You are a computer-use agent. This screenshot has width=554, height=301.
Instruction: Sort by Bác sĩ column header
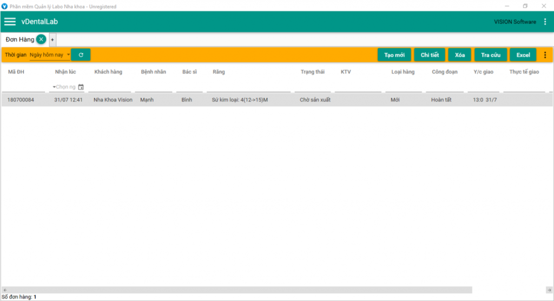click(x=189, y=72)
